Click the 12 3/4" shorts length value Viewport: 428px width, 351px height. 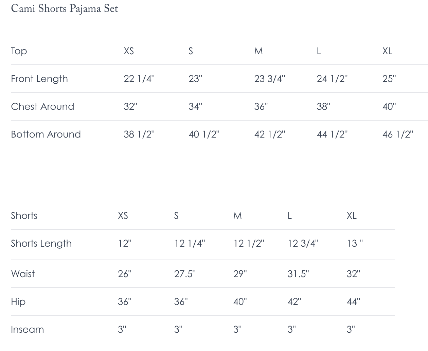click(x=303, y=243)
